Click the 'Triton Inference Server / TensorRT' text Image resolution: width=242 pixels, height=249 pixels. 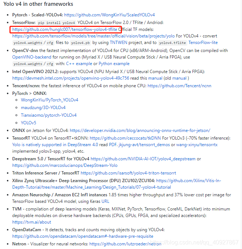tap(45, 173)
